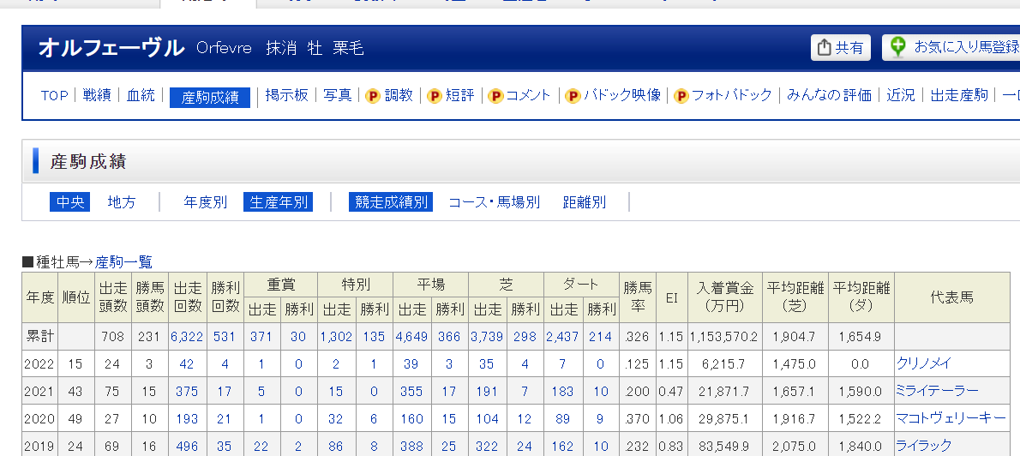Open the 掲示板 tab
This screenshot has height=456, width=1020.
point(287,96)
